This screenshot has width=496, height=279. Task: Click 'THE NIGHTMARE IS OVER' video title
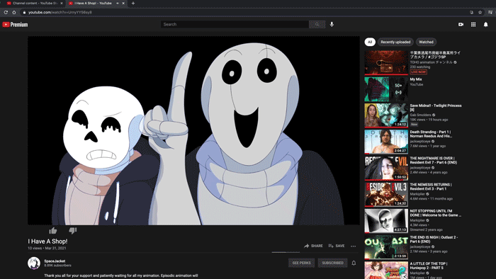pos(434,160)
